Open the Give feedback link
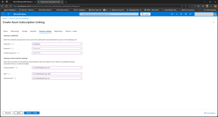 [x=210, y=113]
